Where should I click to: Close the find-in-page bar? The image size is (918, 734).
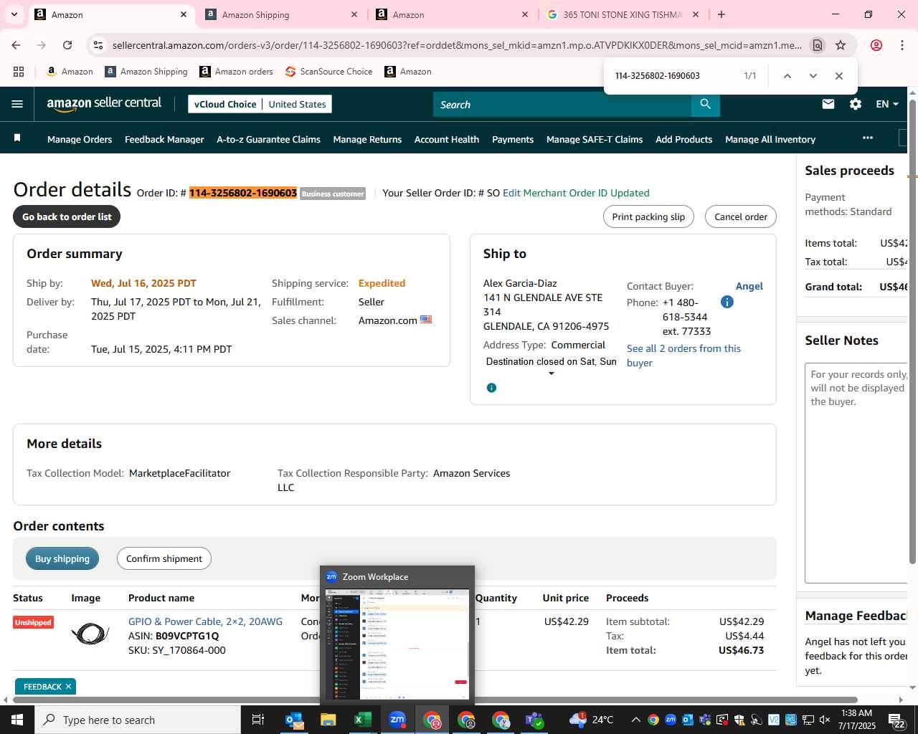click(838, 76)
